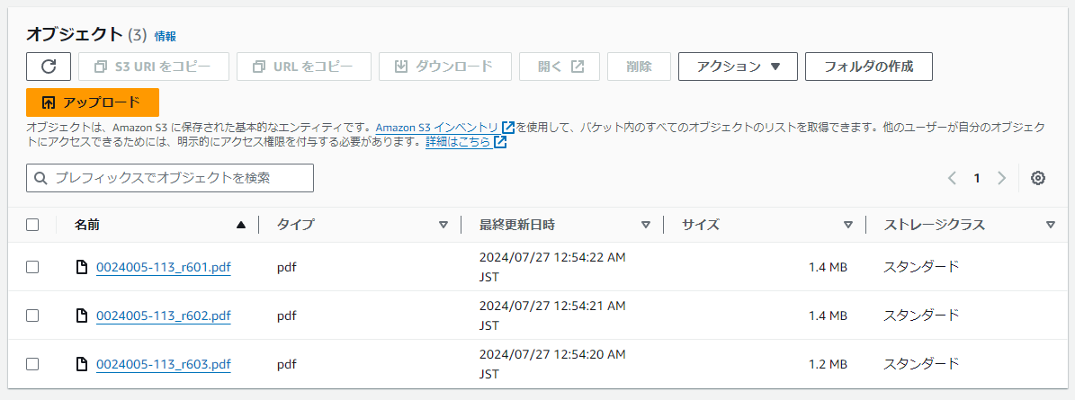Click the ダウンロード button

tap(445, 67)
